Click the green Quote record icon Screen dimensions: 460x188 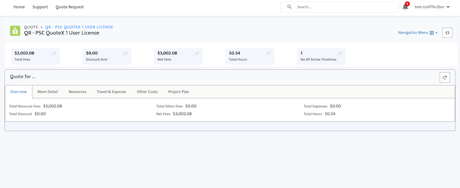15,31
